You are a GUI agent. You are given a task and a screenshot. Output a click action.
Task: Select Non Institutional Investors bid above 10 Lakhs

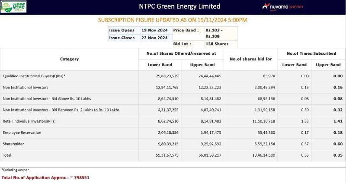point(47,99)
